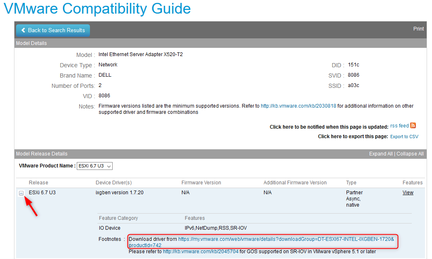
Task: Click the Number of Ports value 2
Action: (100, 85)
